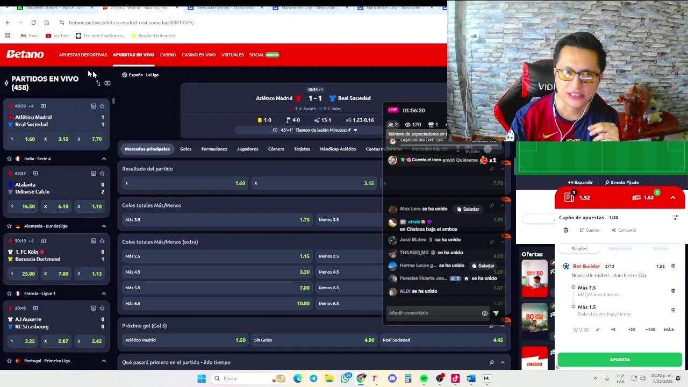Select the Hándicap Asiático tab

coord(338,149)
